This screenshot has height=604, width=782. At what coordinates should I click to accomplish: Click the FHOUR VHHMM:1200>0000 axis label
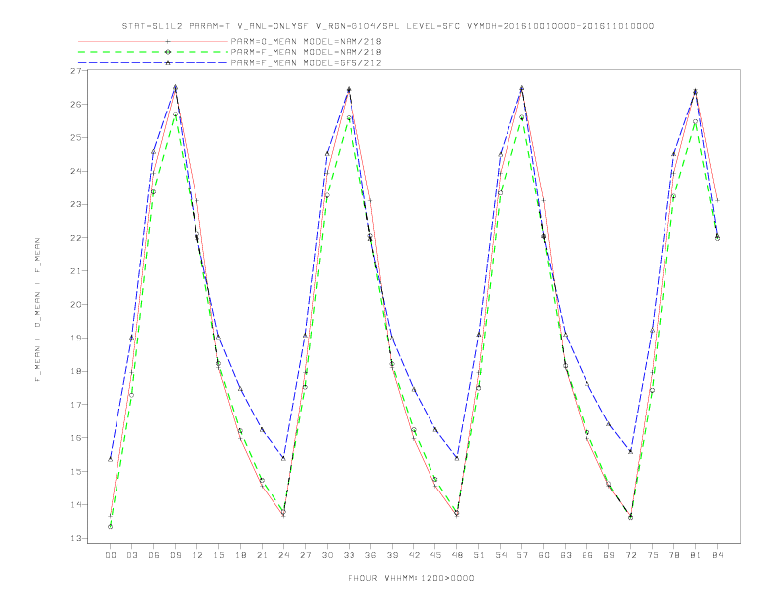(411, 578)
